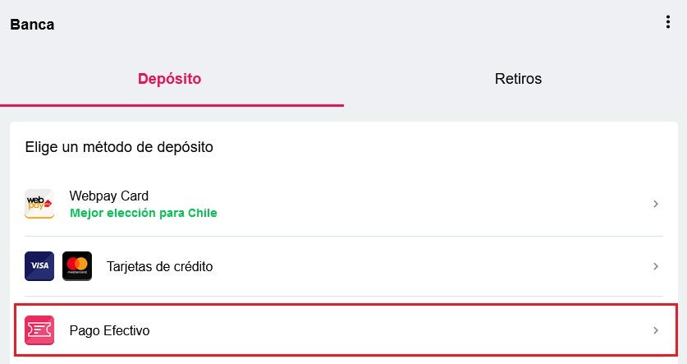Switch to the Depósito tab
The image size is (687, 364).
tap(170, 79)
